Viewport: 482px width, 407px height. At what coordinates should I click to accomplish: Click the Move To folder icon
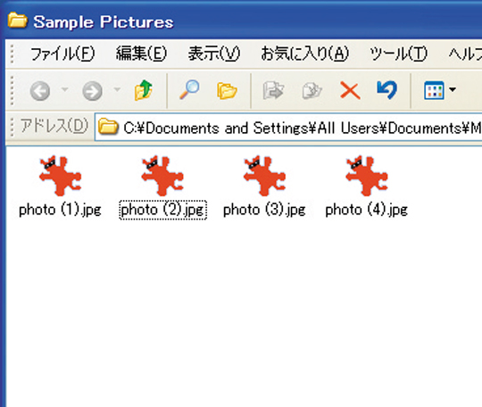pyautogui.click(x=273, y=90)
